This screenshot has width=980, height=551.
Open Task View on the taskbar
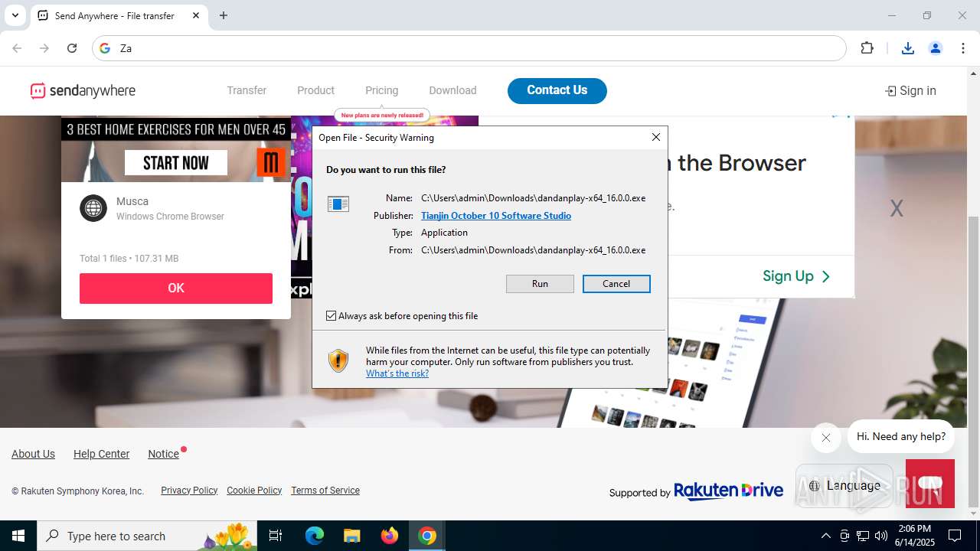[276, 536]
